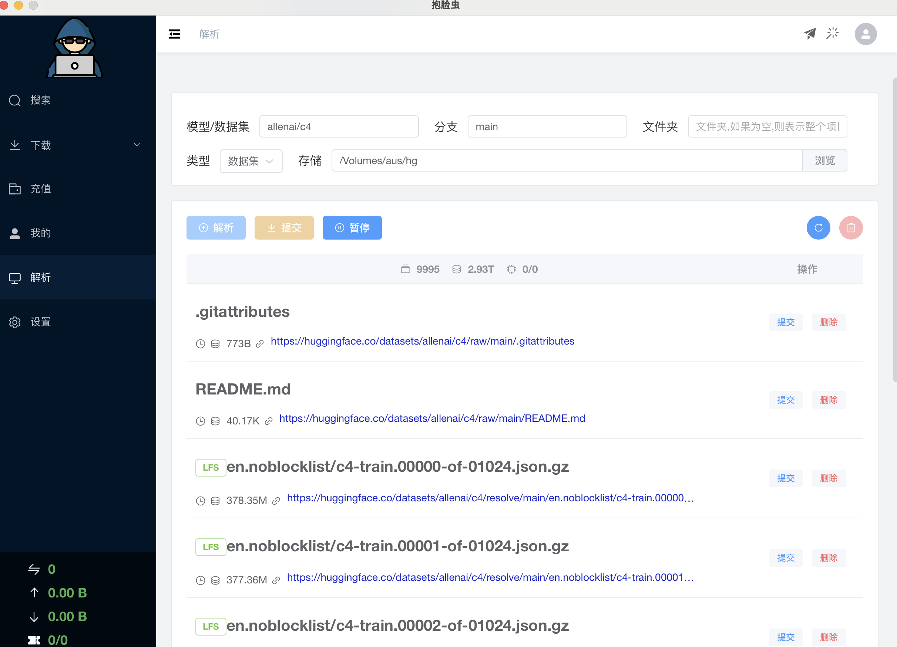
Task: Click the hacker logo in sidebar
Action: [x=75, y=48]
